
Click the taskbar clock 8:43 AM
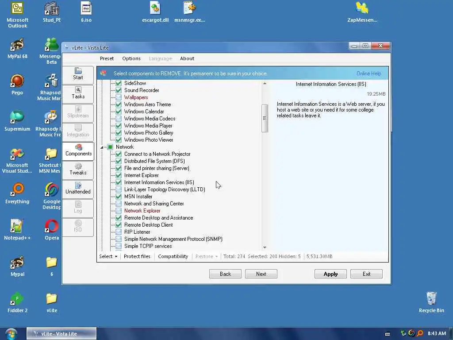point(437,333)
